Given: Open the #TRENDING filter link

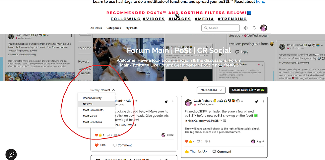Looking at the screenshot, I should 232,19.
